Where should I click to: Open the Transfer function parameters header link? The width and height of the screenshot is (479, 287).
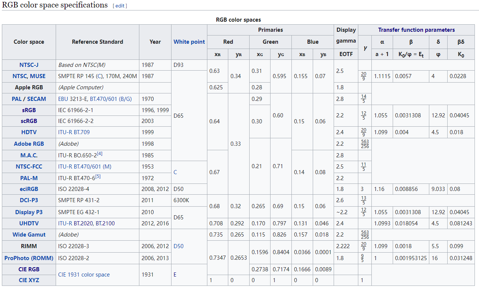click(x=416, y=30)
